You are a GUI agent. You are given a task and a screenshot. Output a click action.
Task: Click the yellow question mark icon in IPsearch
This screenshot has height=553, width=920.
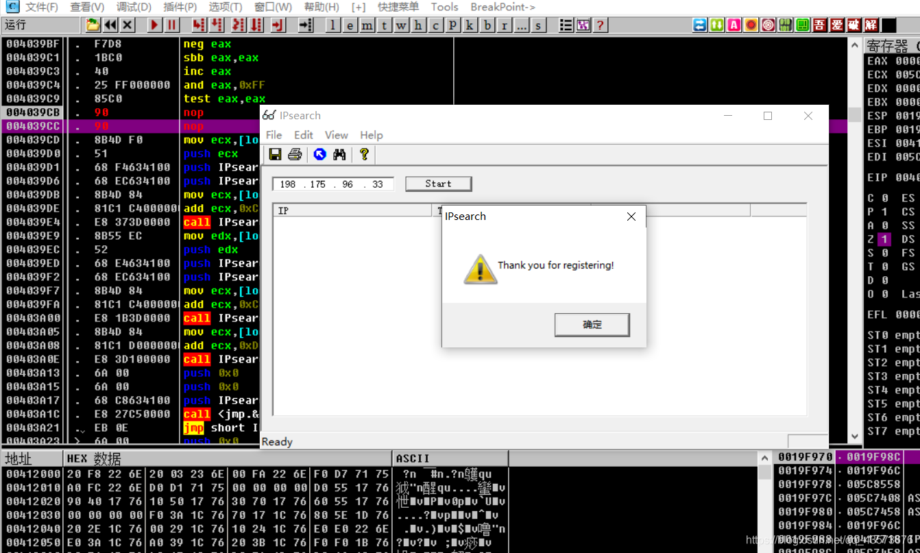[364, 154]
